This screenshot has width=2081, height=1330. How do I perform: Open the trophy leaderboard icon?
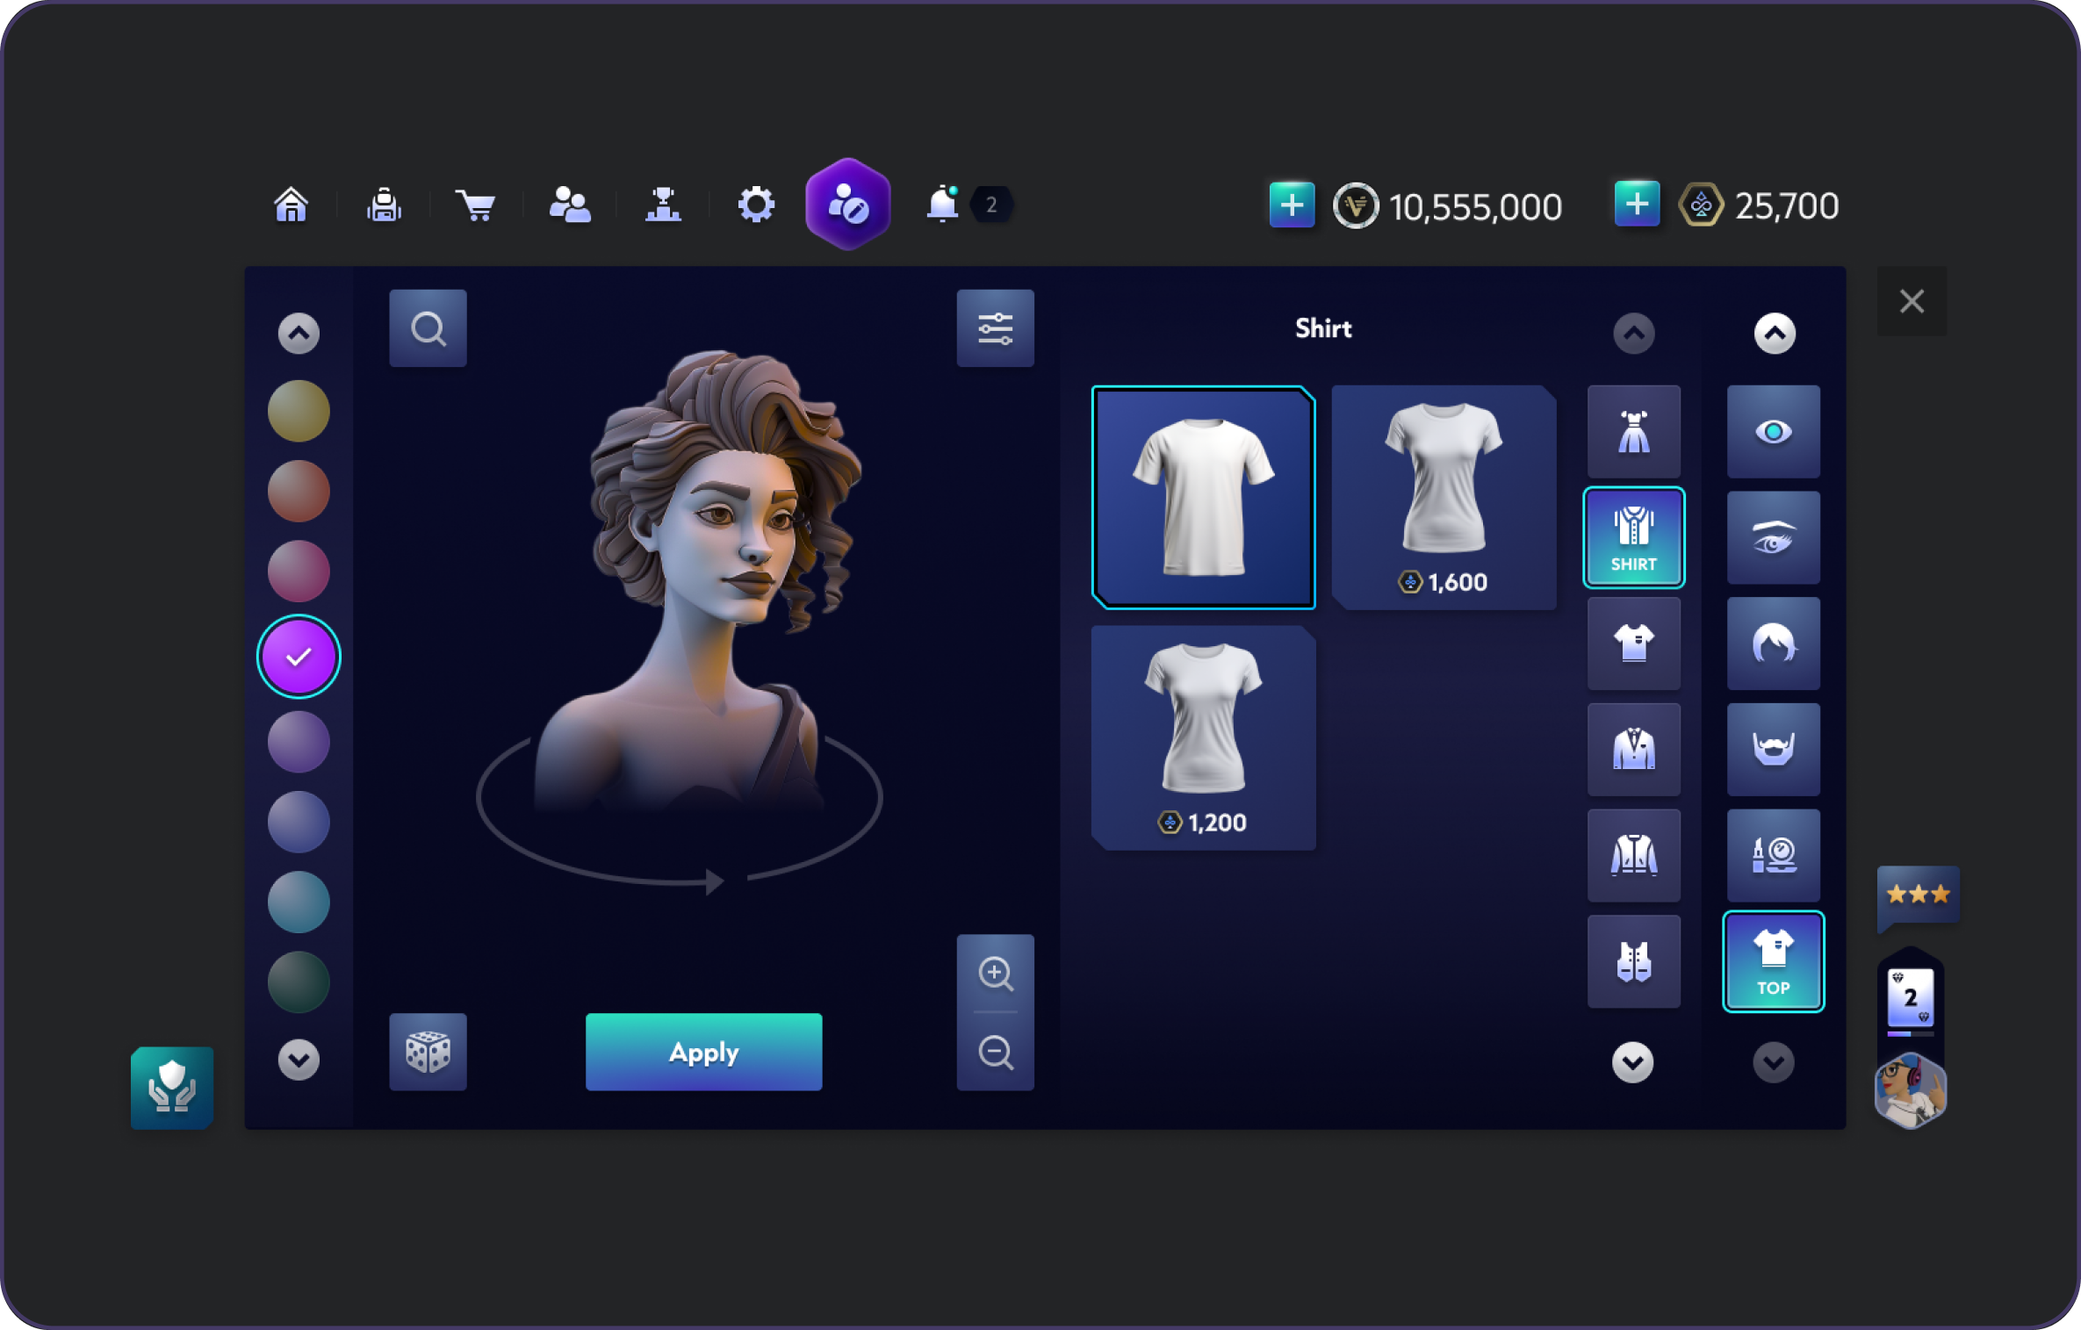coord(663,205)
